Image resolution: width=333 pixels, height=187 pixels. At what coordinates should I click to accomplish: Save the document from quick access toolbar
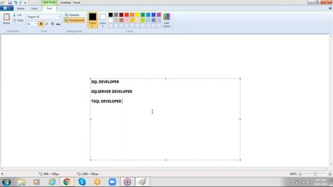(10, 3)
